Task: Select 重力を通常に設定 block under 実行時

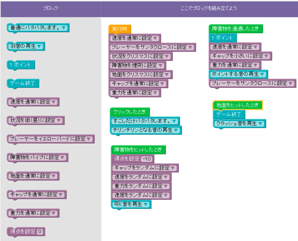Action: tap(135, 93)
